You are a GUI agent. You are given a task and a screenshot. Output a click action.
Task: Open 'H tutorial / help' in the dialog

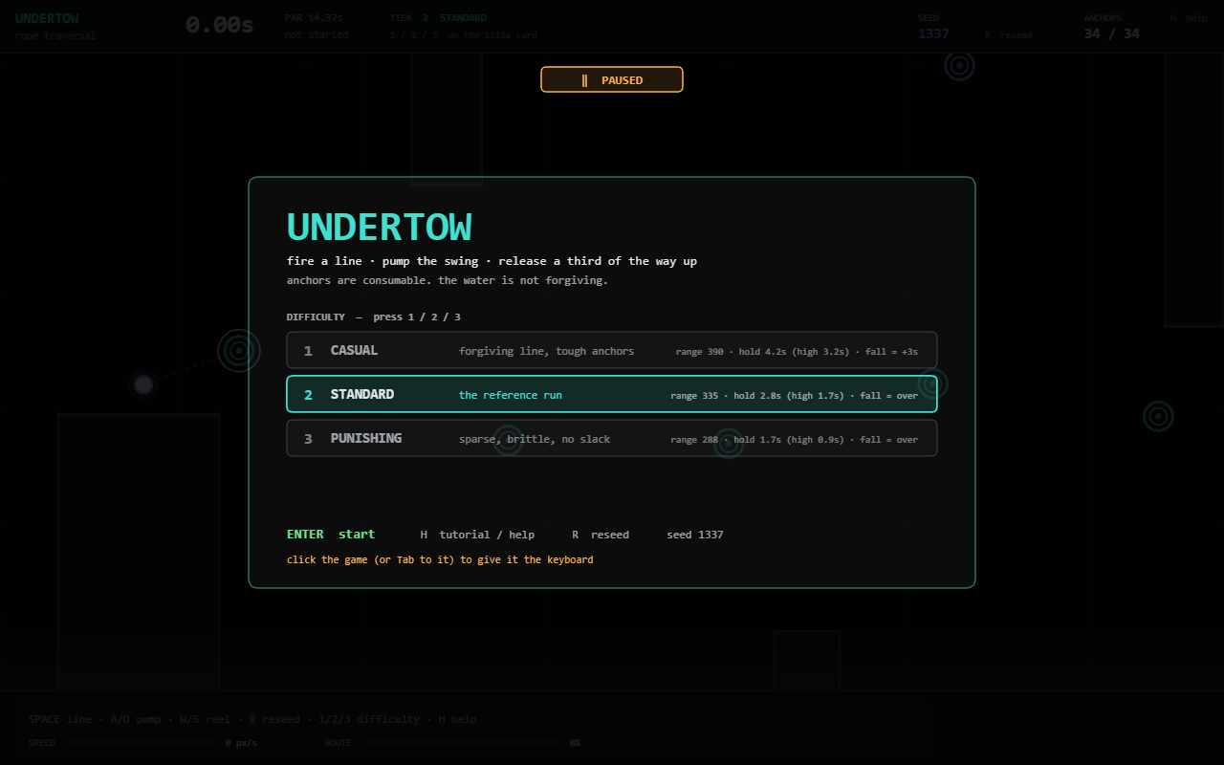pyautogui.click(x=477, y=535)
